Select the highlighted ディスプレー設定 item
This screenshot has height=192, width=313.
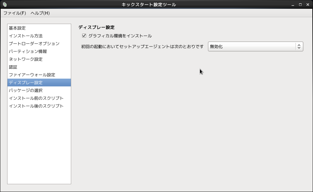[26, 83]
